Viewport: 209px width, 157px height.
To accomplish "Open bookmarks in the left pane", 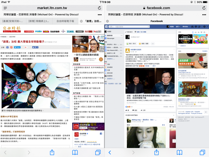I will 75,152.
